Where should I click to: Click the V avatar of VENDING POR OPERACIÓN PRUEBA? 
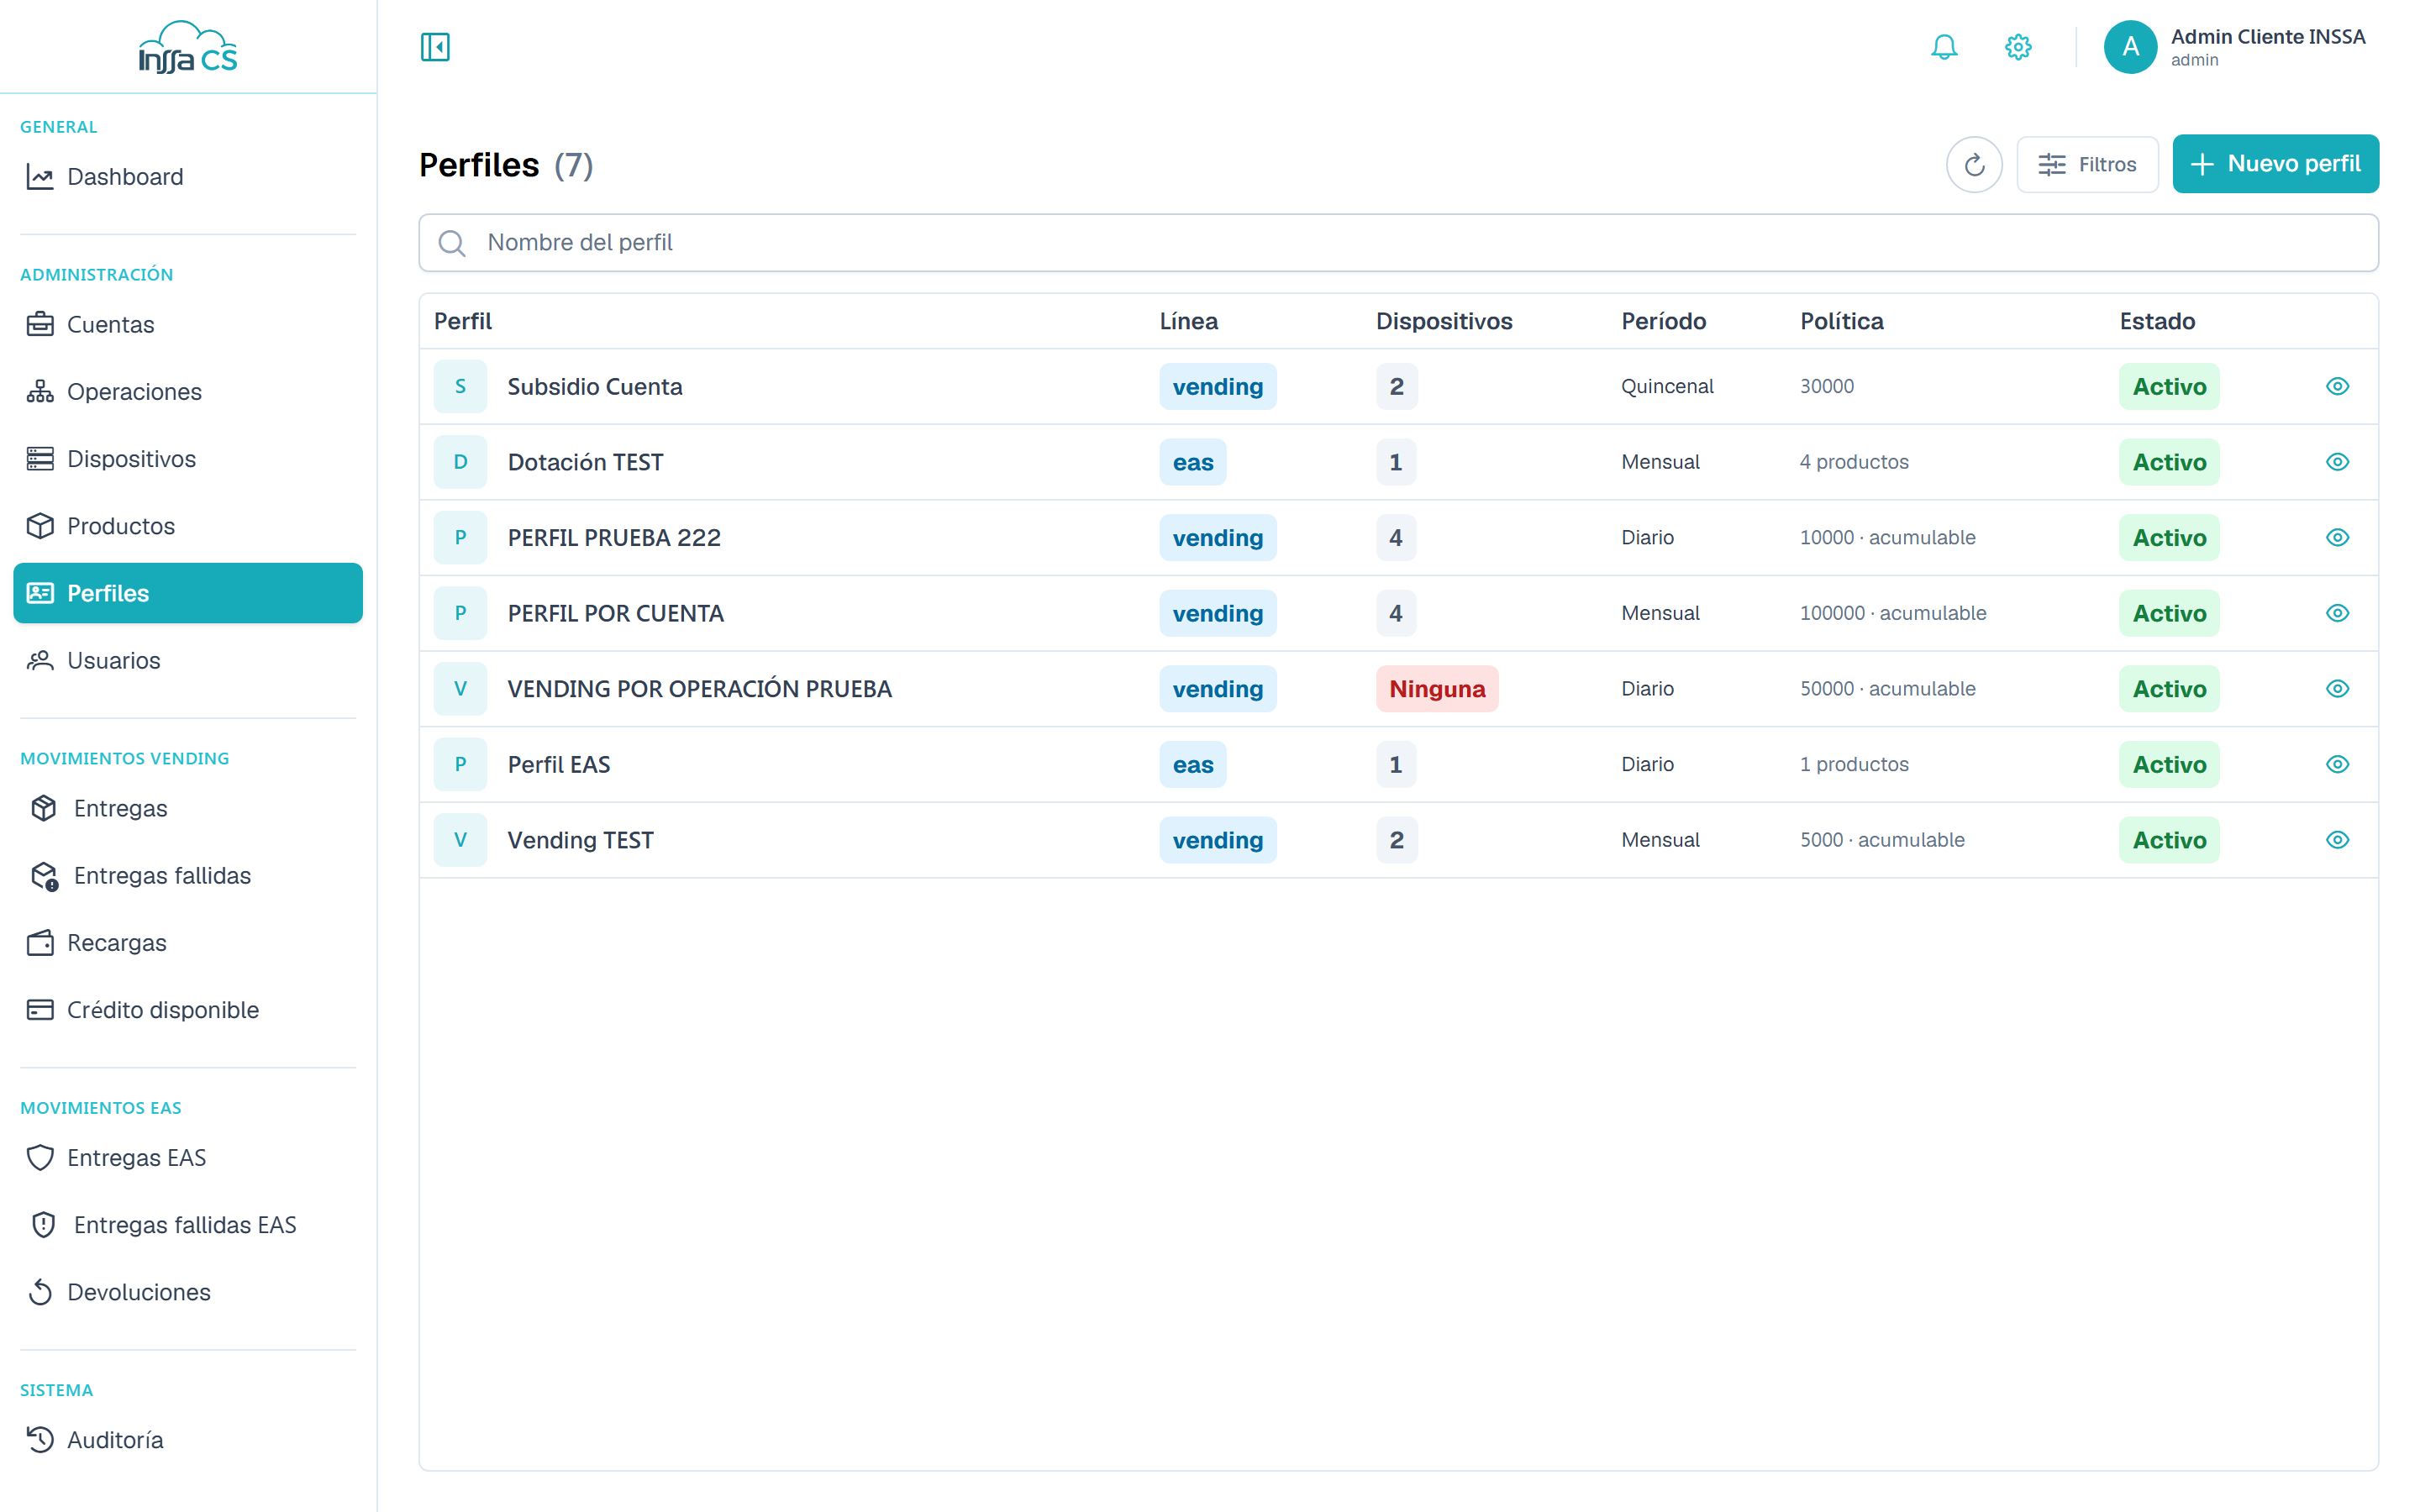(460, 689)
